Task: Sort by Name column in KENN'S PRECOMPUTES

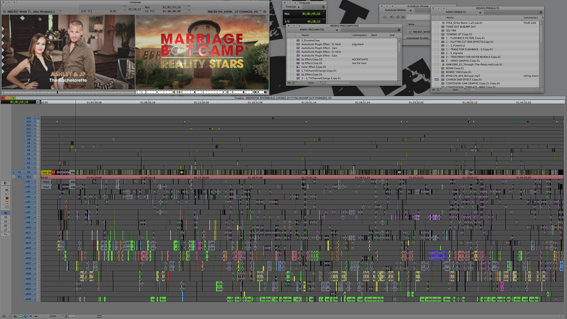Action: pos(326,35)
